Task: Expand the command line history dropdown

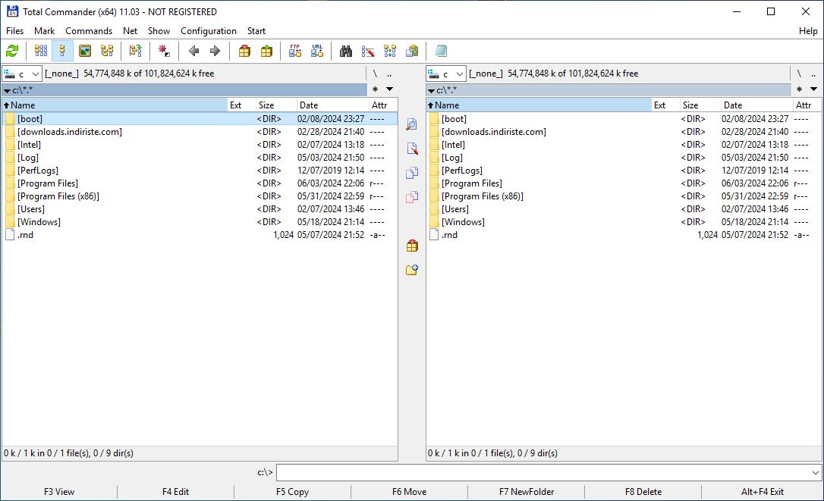Action: tap(815, 473)
